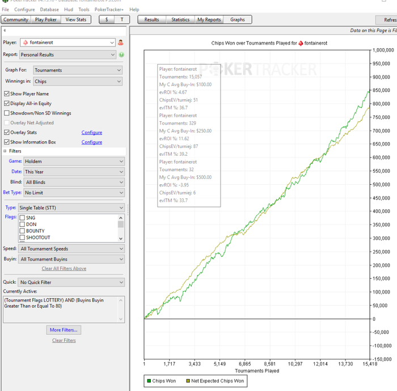Check the SHOOTOUT flag
This screenshot has width=397, height=391.
point(22,237)
